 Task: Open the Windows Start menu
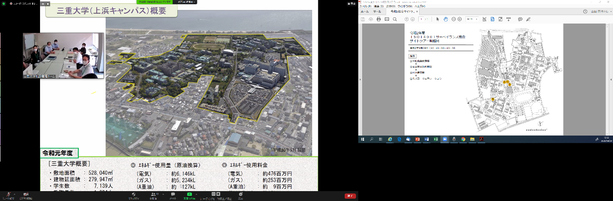coord(362,139)
